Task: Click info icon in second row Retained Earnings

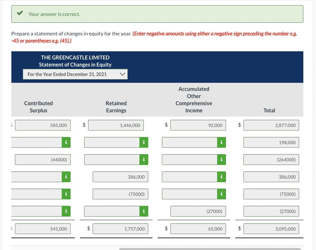Action: point(144,142)
